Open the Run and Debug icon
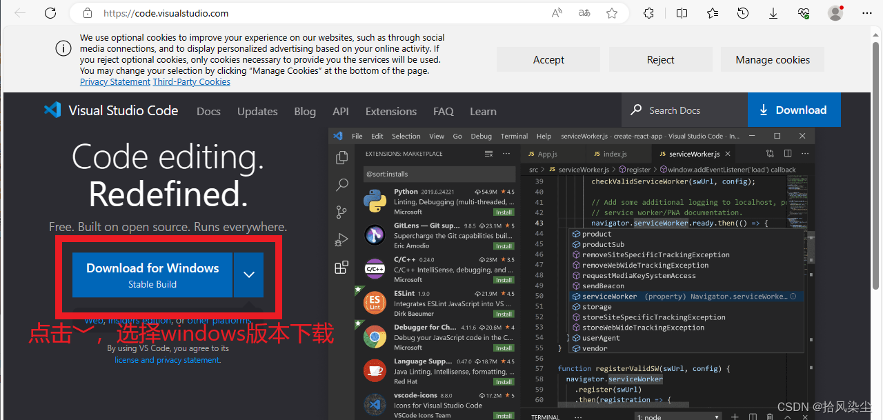The width and height of the screenshot is (883, 420). click(341, 239)
